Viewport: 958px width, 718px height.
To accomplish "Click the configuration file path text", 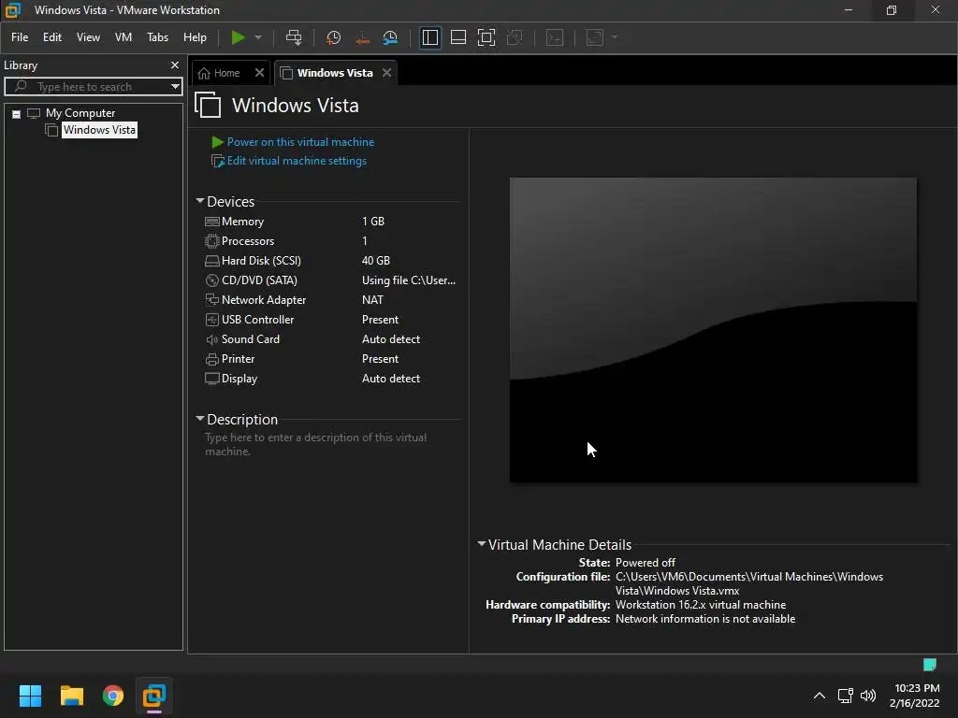I will 749,583.
